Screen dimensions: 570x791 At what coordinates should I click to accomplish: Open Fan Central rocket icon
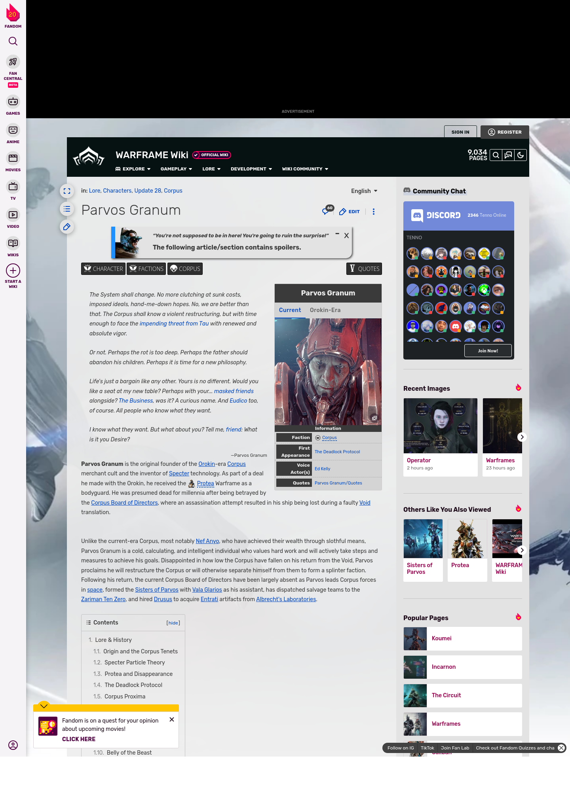click(x=13, y=62)
